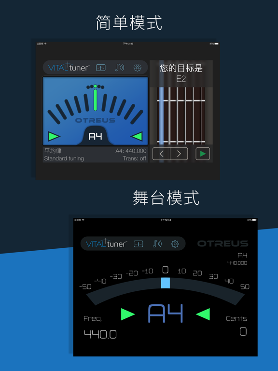Change Standard tuning preset
The width and height of the screenshot is (278, 371).
(64, 158)
